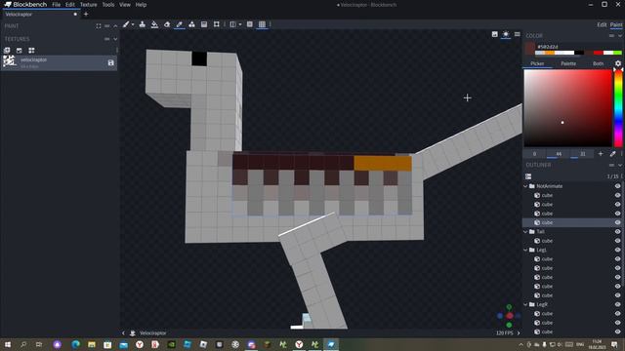Open the taskbar search
This screenshot has height=351, width=625.
[23, 344]
